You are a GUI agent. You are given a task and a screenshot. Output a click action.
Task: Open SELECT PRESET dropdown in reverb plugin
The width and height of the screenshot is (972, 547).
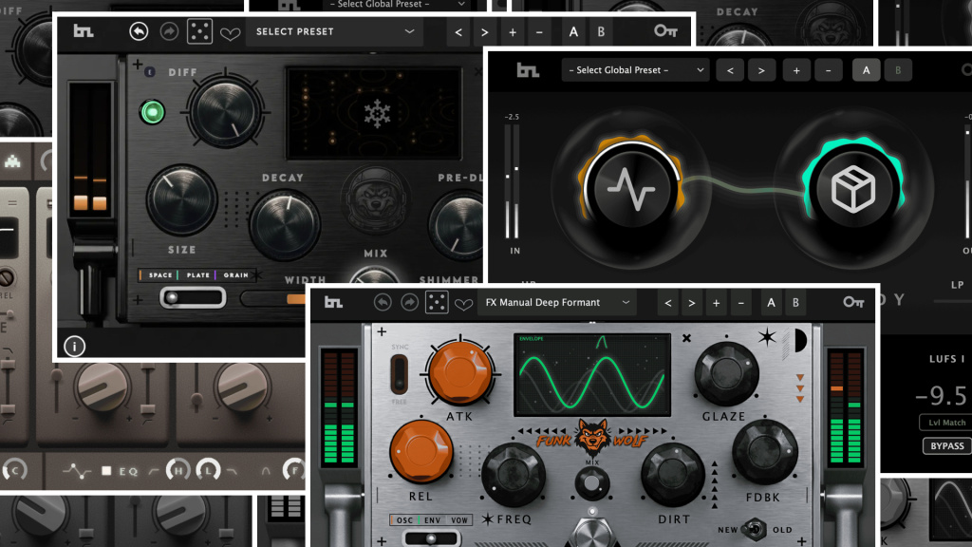335,31
